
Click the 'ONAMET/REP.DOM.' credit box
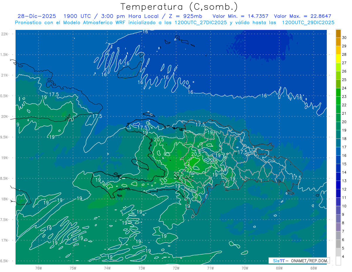point(299,261)
